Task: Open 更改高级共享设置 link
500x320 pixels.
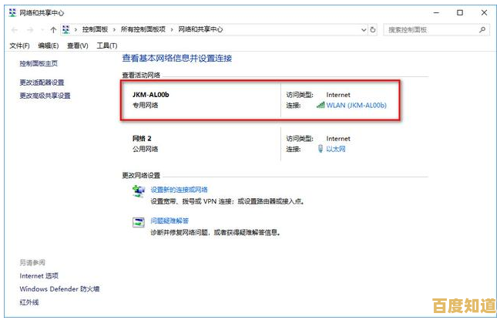Action: (45, 96)
